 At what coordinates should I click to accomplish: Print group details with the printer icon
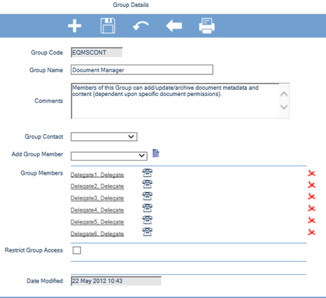click(x=207, y=26)
